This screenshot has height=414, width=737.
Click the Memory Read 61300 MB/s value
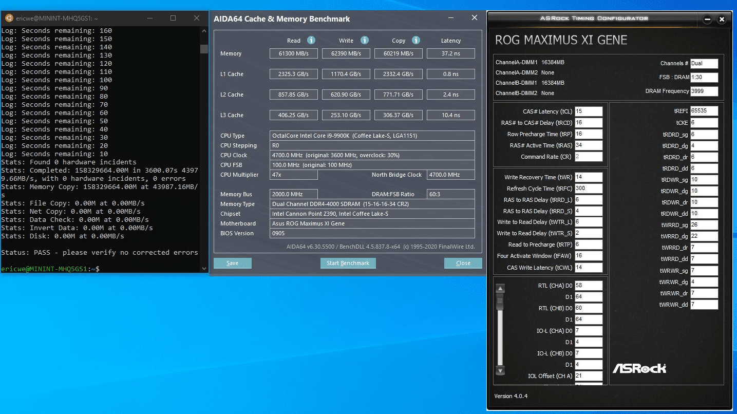click(294, 53)
